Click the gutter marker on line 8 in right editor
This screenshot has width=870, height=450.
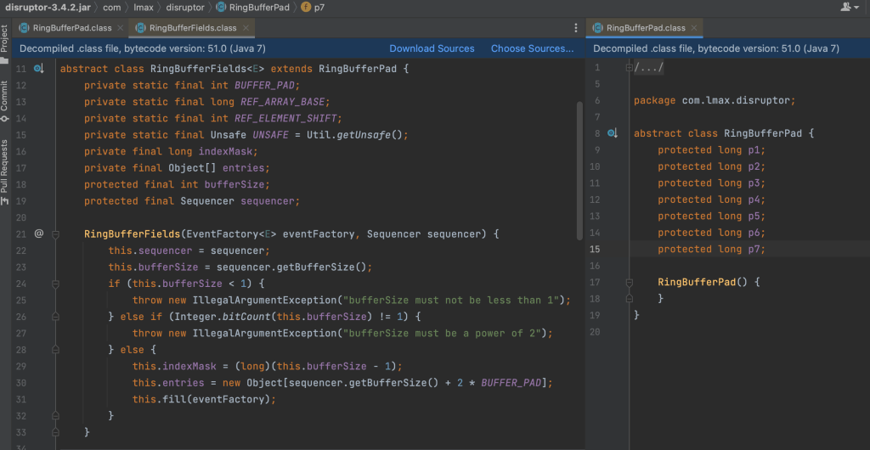611,134
